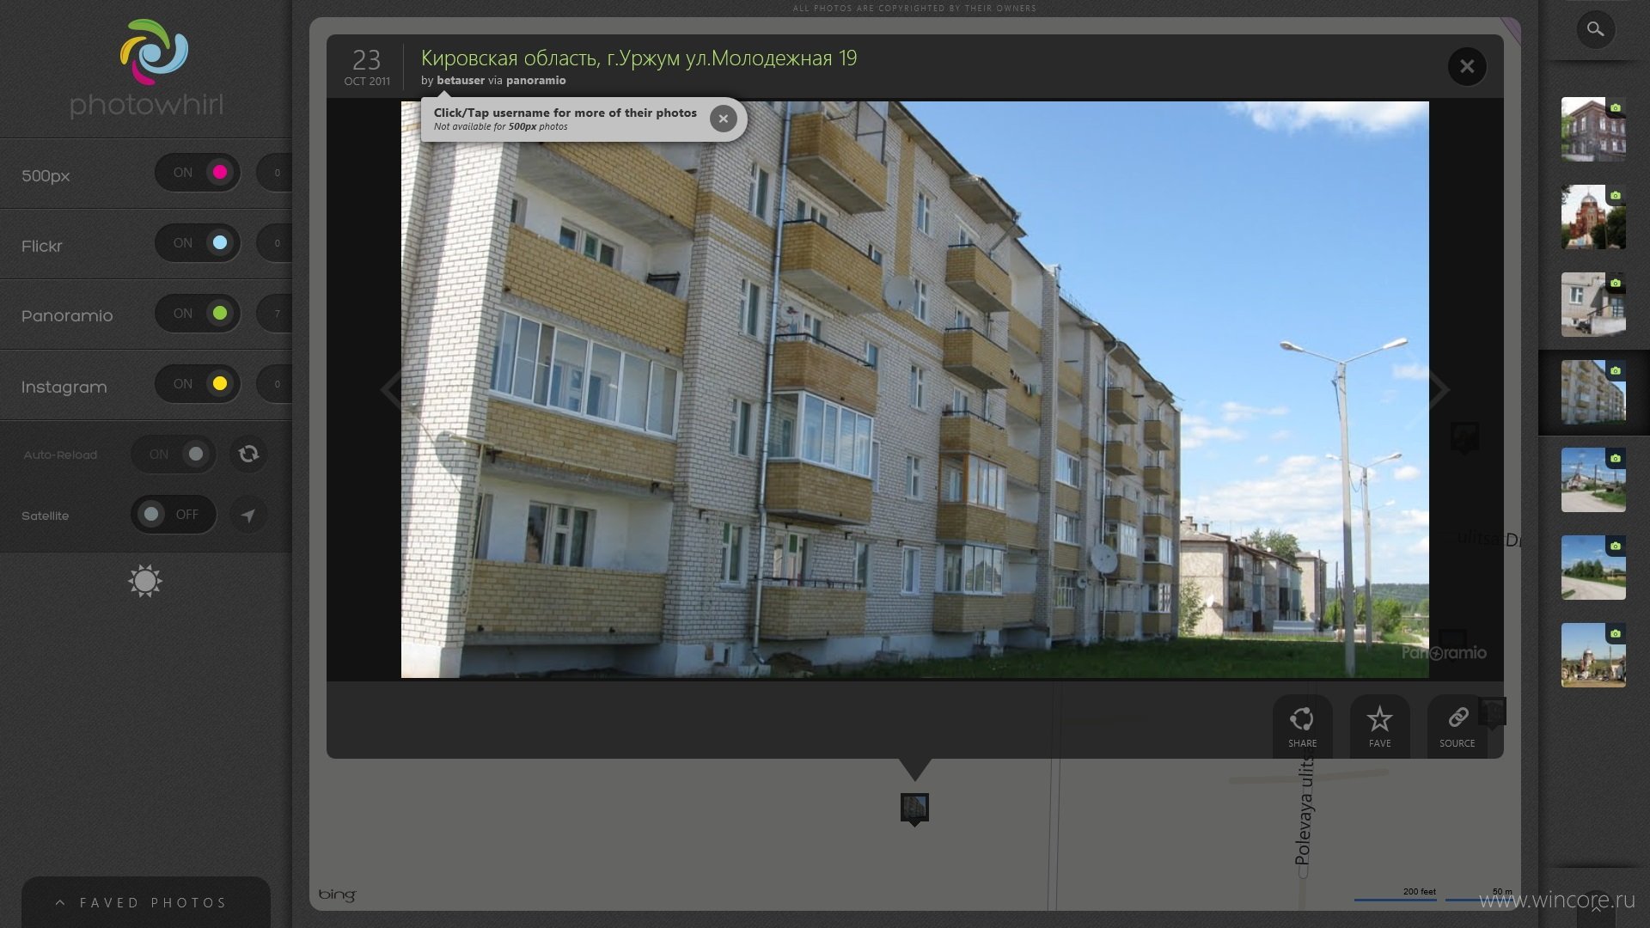
Task: Click the Panoramio label in sidebar
Action: click(67, 315)
